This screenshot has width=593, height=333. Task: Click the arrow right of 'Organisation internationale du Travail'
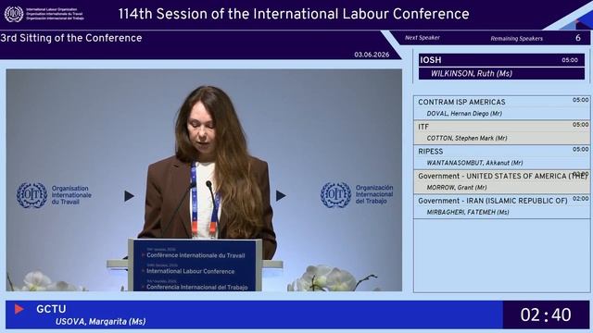(x=129, y=196)
